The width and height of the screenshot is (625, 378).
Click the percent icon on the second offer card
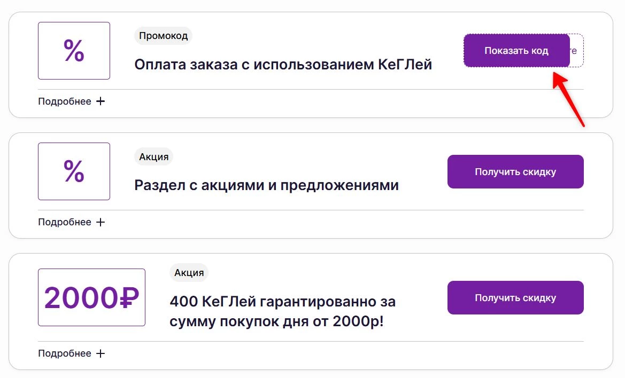74,171
